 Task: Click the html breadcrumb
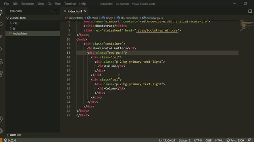[92, 18]
